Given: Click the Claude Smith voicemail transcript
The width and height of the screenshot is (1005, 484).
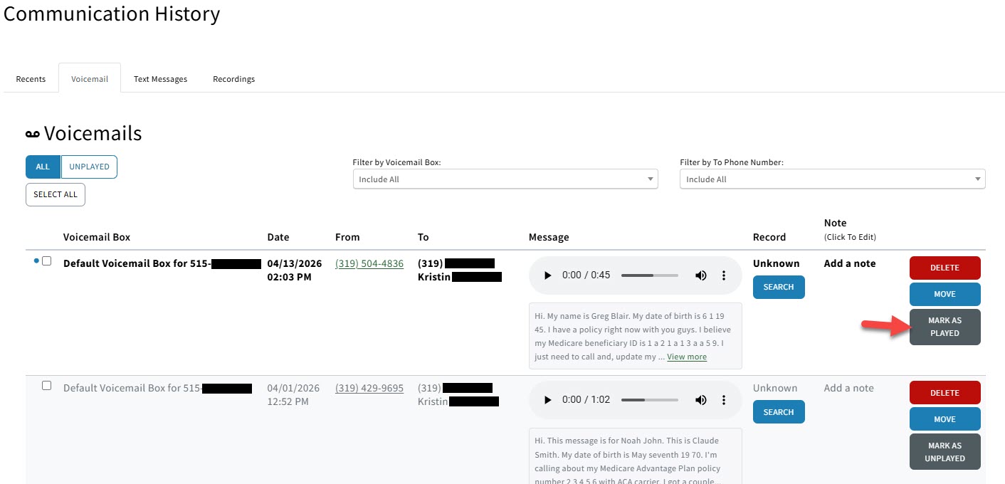Looking at the screenshot, I should tap(635, 456).
